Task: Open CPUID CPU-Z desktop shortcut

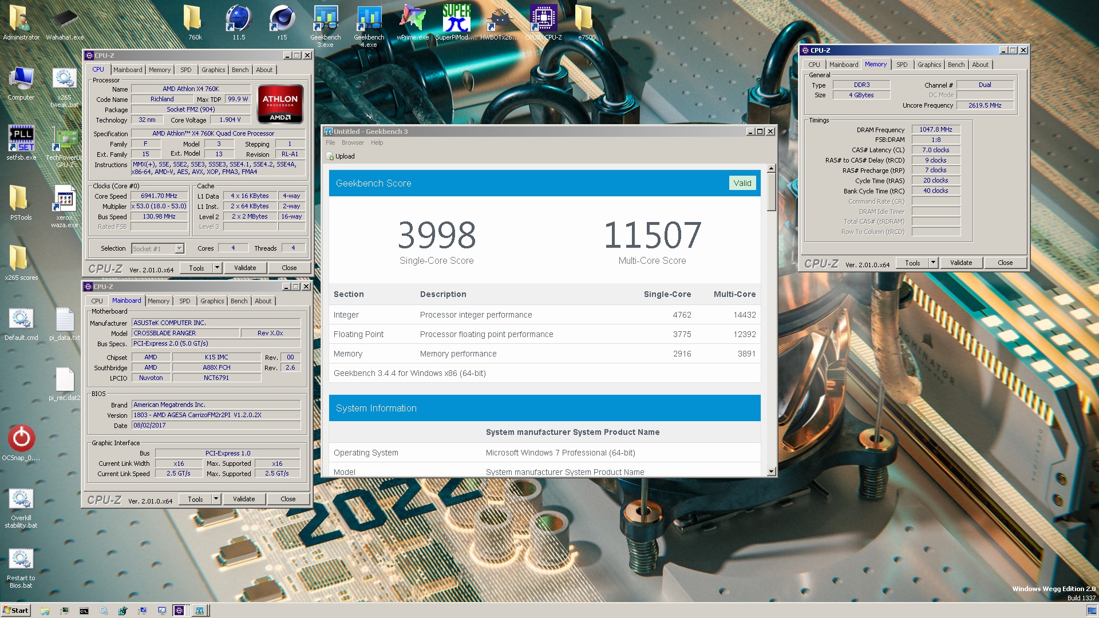Action: [543, 23]
